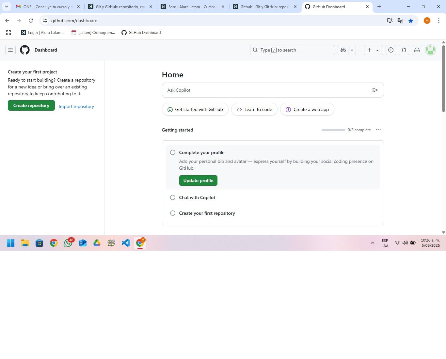Open WhatsApp from the taskbar
The width and height of the screenshot is (446, 359).
coord(68,243)
